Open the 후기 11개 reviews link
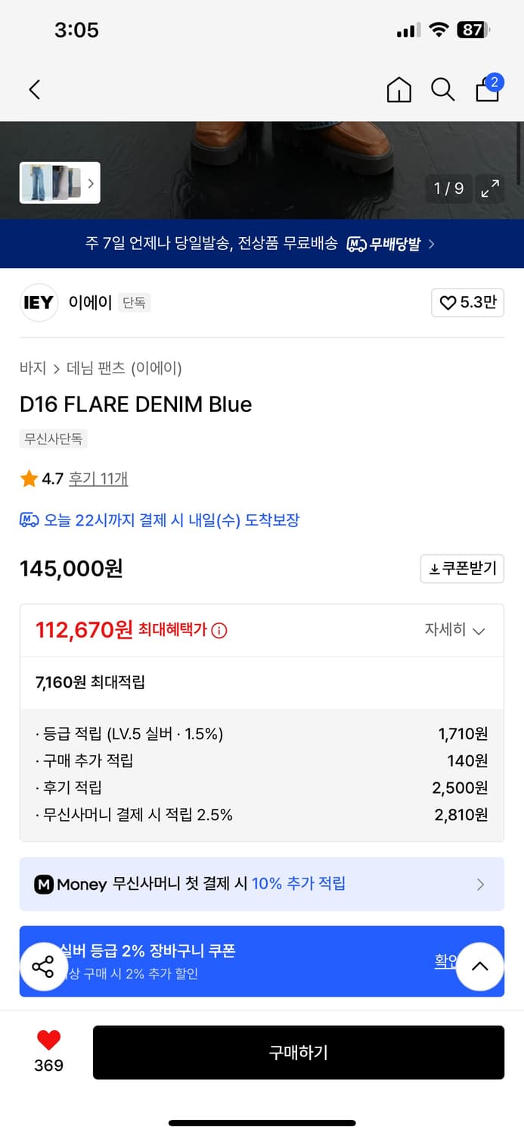 click(98, 479)
